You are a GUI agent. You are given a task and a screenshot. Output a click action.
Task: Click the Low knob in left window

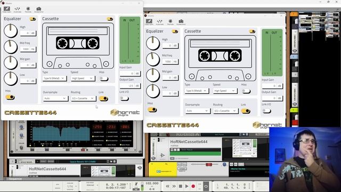pyautogui.click(x=11, y=78)
